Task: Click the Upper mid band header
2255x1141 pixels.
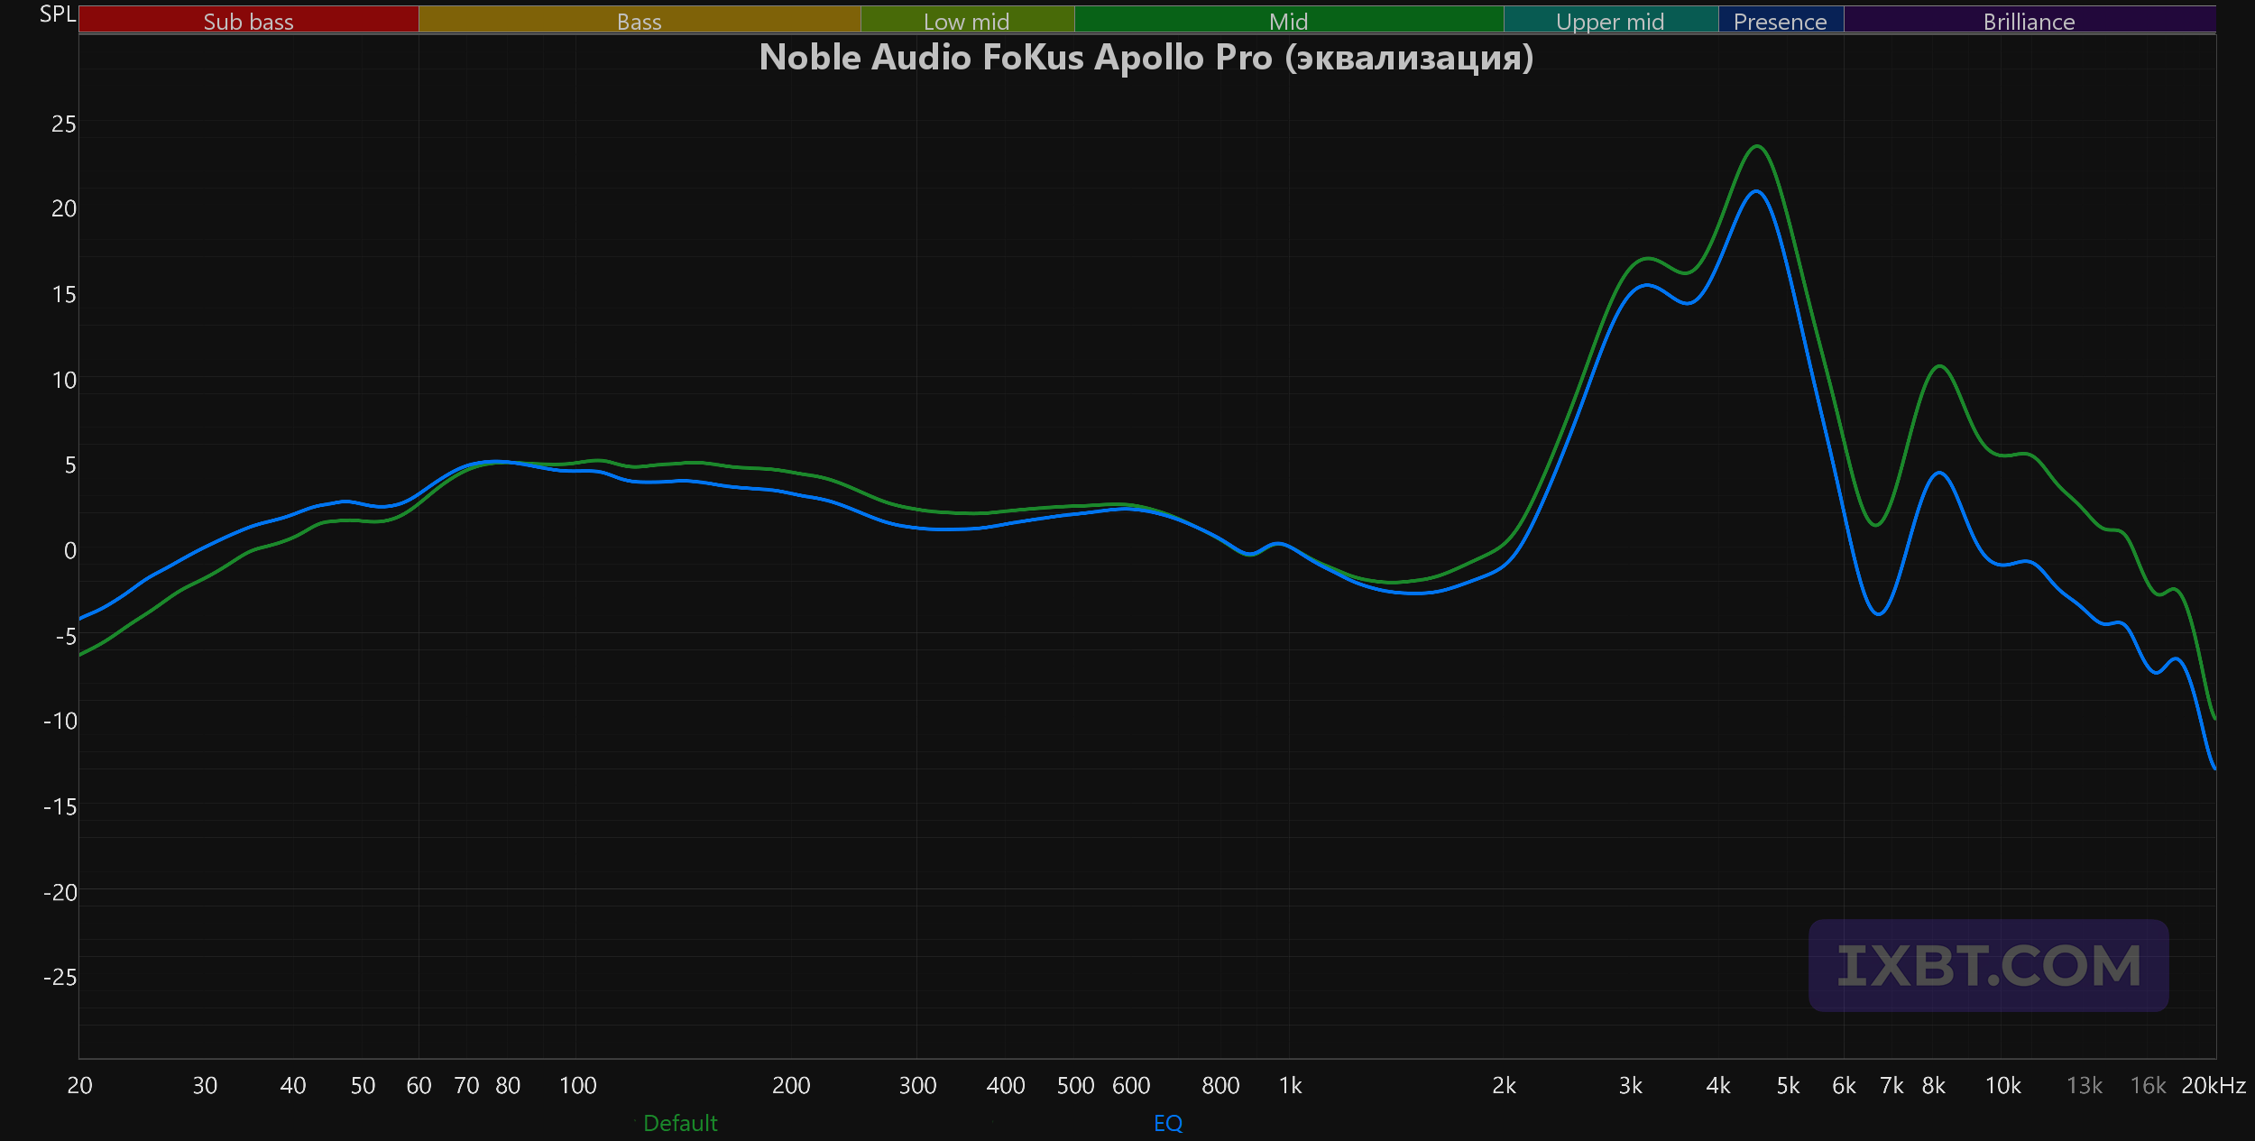Action: [x=1611, y=20]
